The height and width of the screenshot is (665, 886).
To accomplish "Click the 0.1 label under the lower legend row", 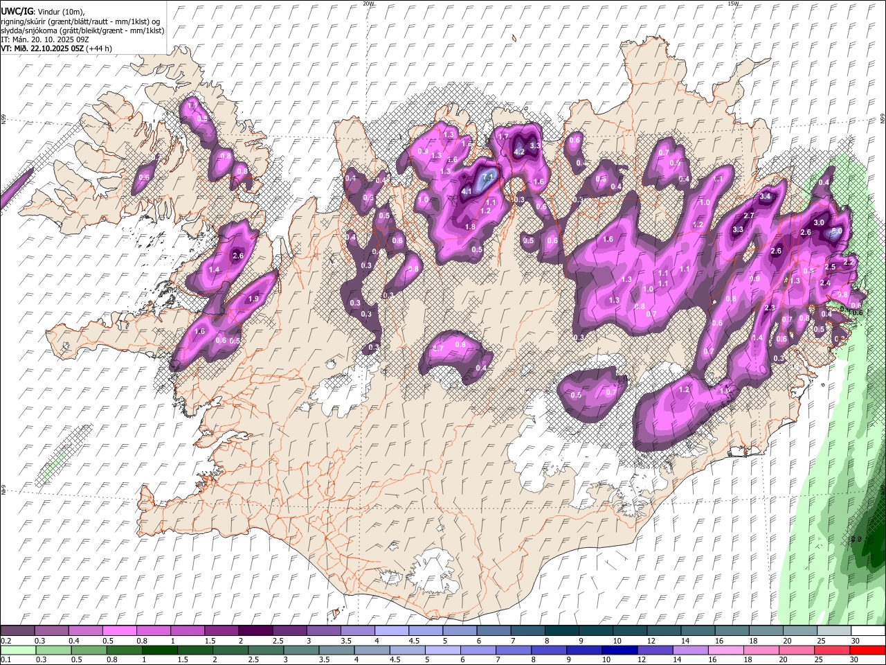I will point(6,660).
